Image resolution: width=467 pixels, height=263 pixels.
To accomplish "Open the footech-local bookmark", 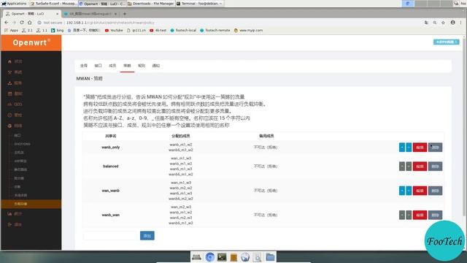I will [x=183, y=30].
